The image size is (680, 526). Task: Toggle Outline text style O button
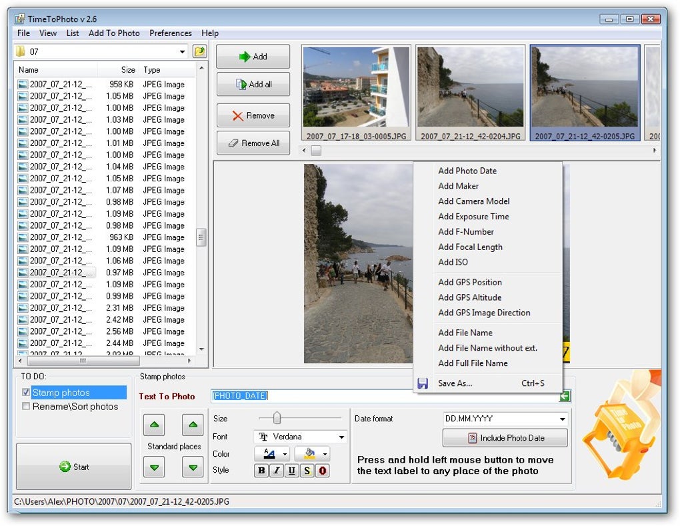pyautogui.click(x=322, y=471)
